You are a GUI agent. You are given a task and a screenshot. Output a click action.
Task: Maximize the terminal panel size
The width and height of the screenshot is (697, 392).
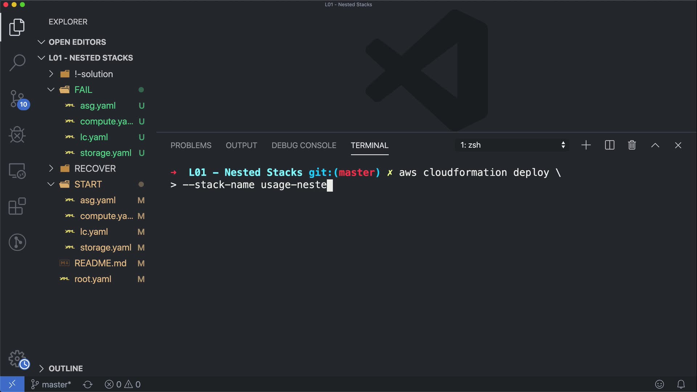[655, 145]
